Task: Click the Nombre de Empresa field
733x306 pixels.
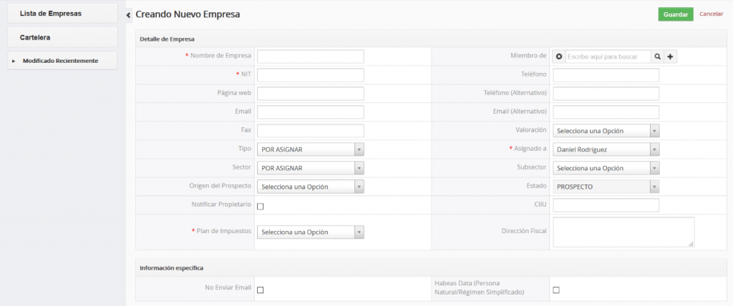Action: click(x=310, y=56)
